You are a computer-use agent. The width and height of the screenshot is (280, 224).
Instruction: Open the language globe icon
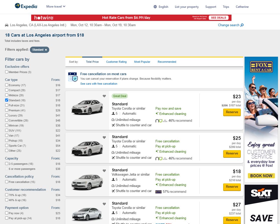point(155,7)
